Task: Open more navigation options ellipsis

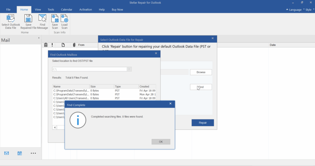Action: click(x=33, y=153)
